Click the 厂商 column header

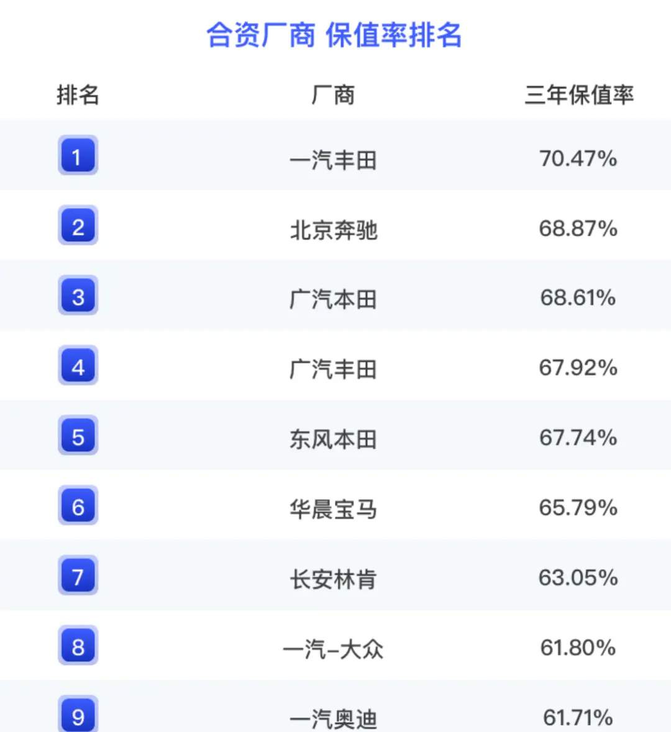333,95
